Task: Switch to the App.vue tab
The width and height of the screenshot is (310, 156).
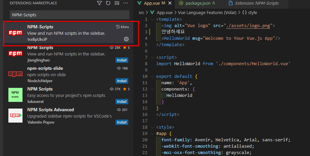Action: coord(154,3)
